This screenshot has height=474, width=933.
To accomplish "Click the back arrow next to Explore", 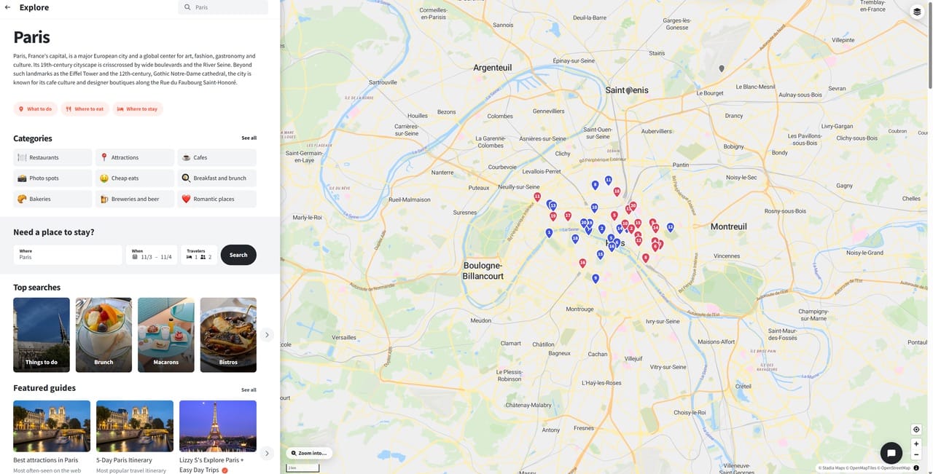I will click(x=7, y=7).
